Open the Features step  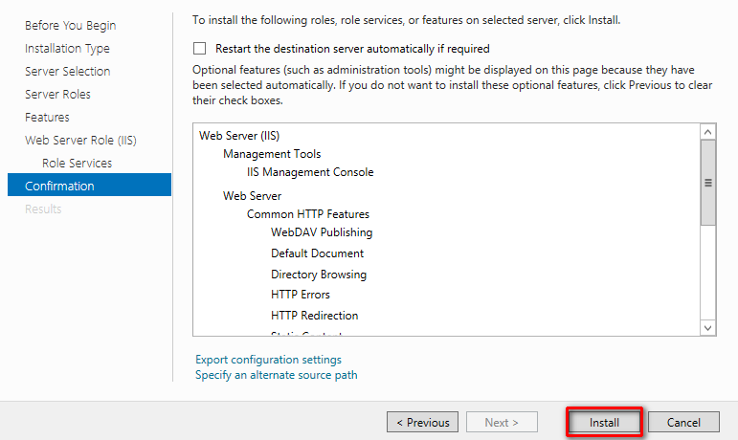[47, 118]
